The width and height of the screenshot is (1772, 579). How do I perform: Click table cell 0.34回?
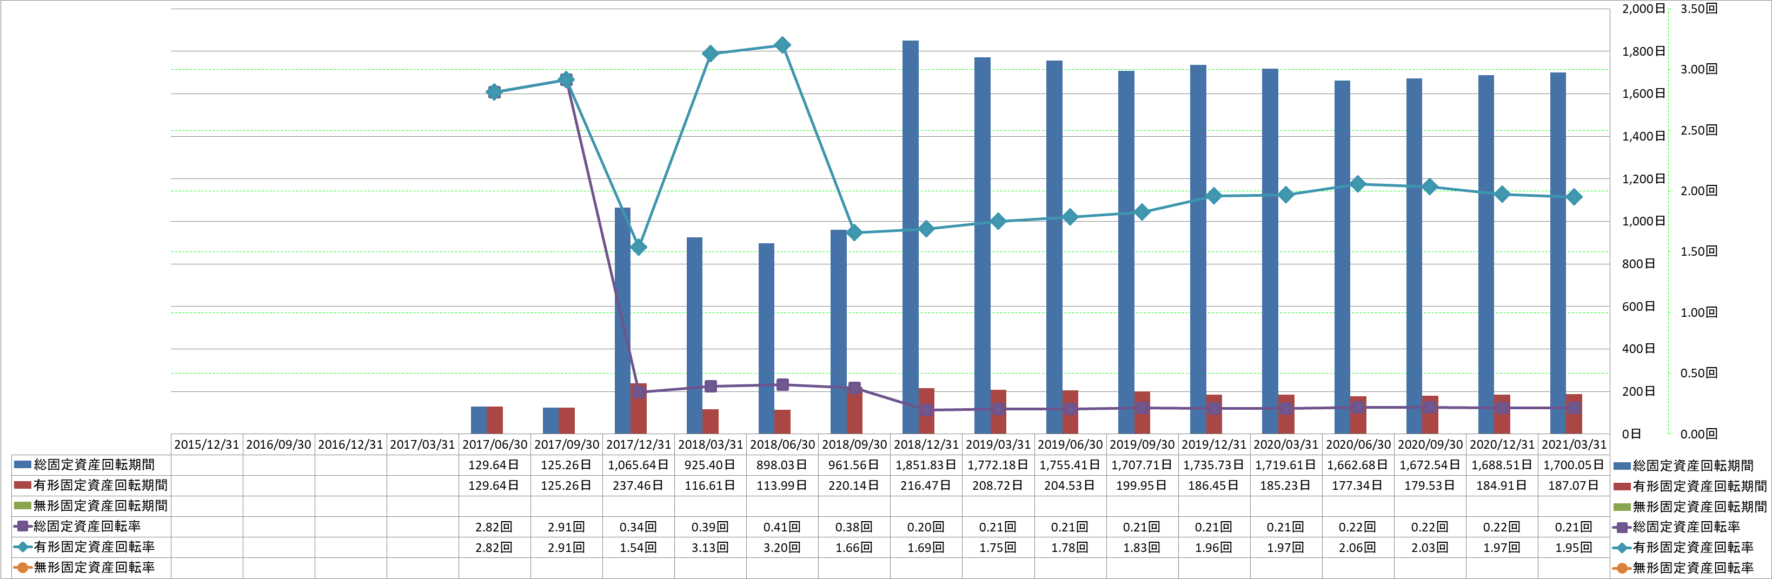[639, 527]
